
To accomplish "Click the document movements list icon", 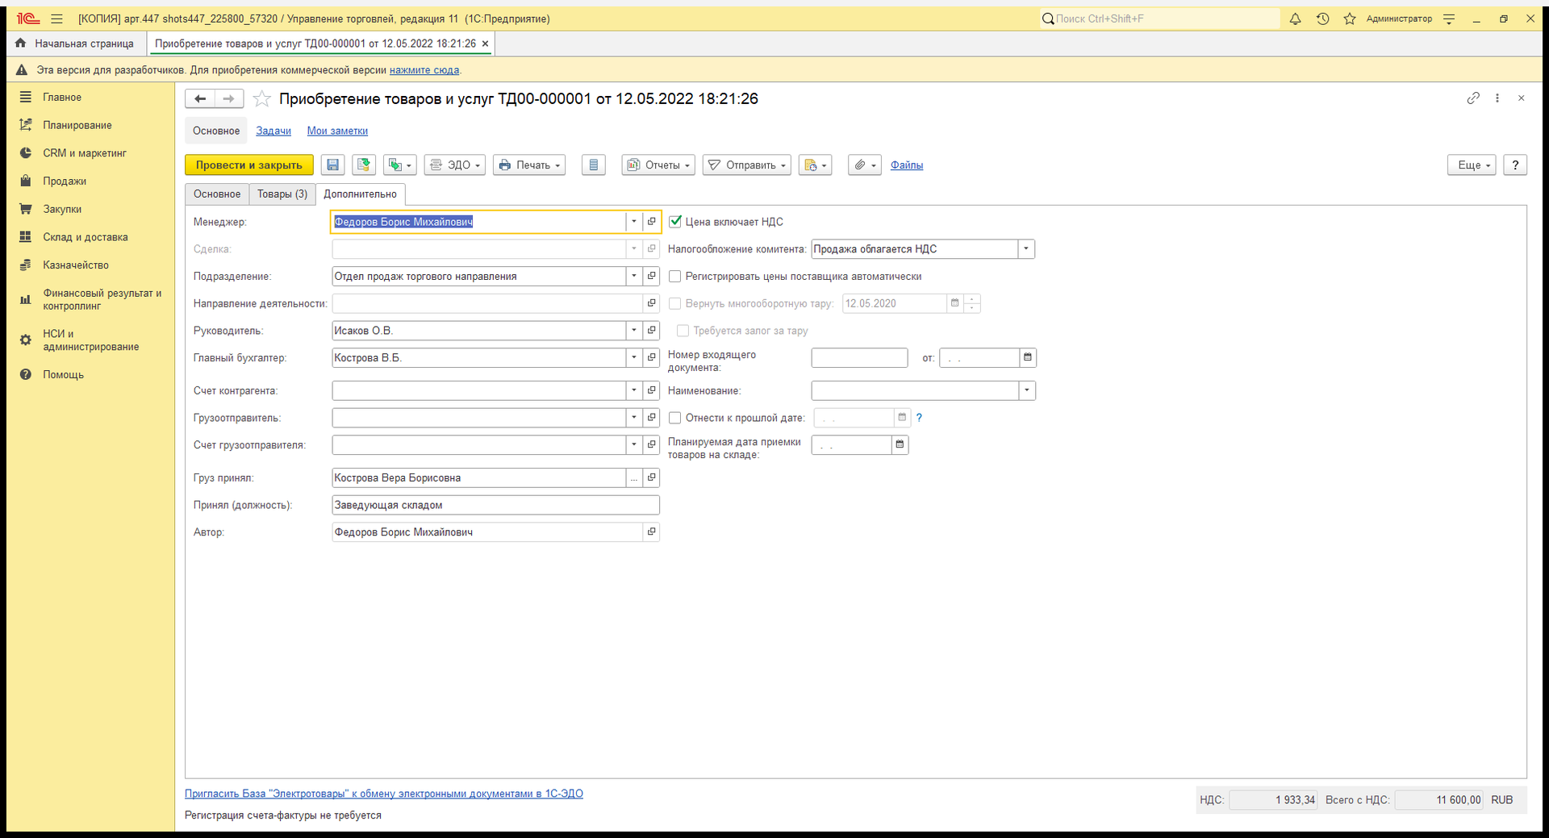I will (594, 165).
